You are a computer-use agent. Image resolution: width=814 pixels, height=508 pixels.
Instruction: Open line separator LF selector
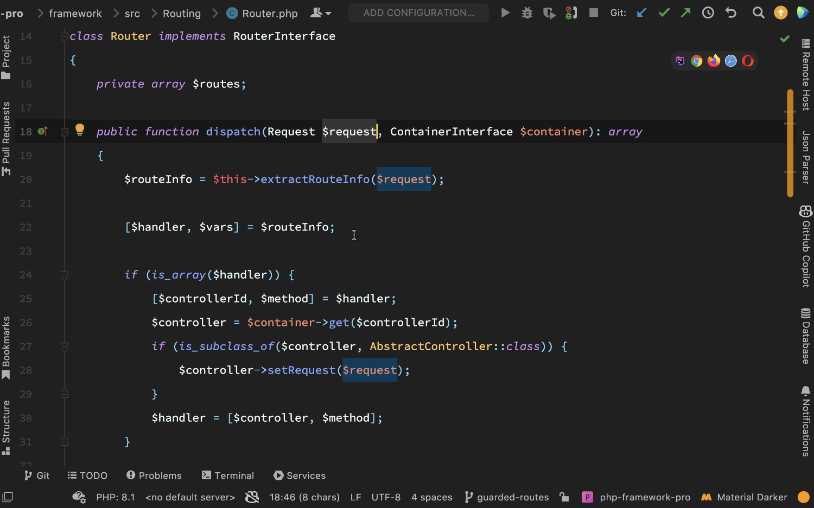(355, 497)
